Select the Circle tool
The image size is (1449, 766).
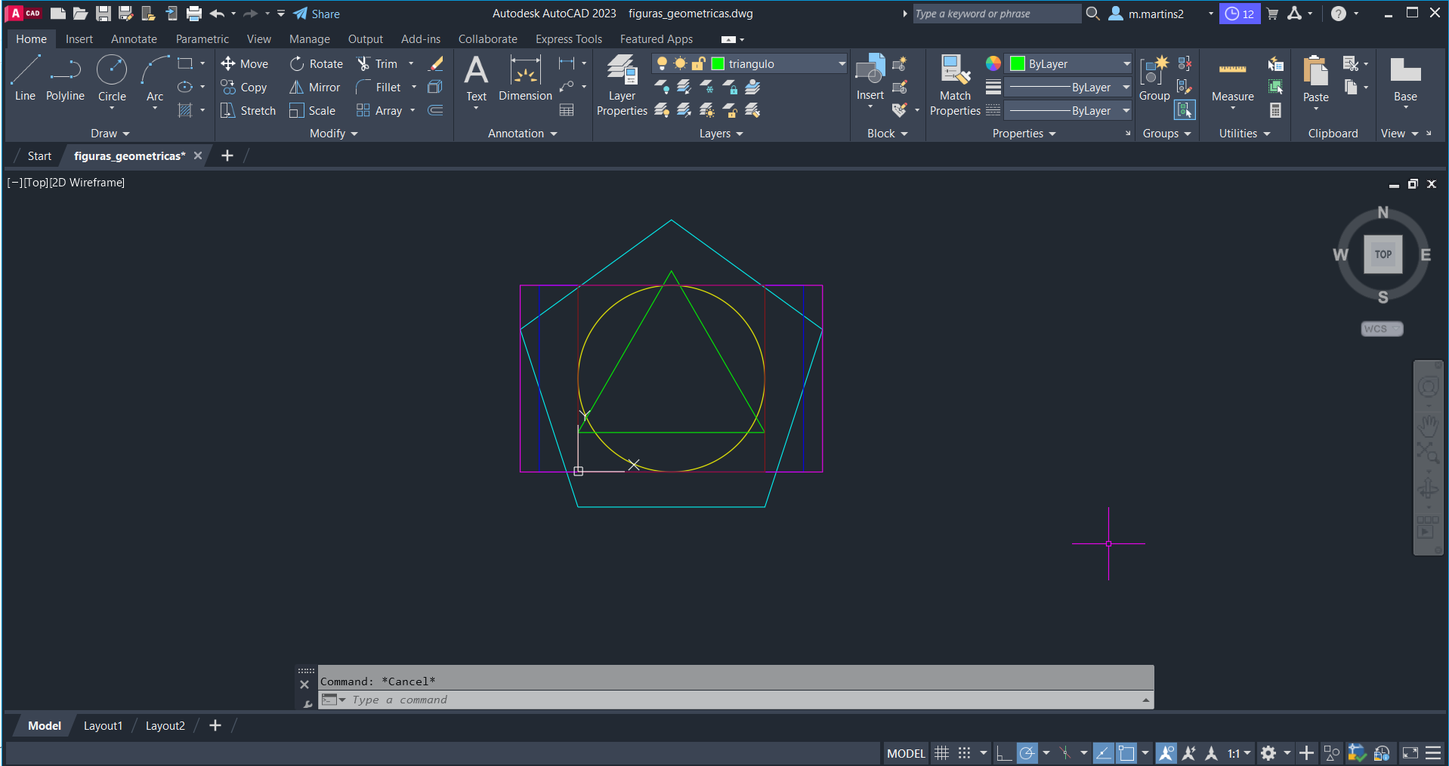(x=112, y=78)
